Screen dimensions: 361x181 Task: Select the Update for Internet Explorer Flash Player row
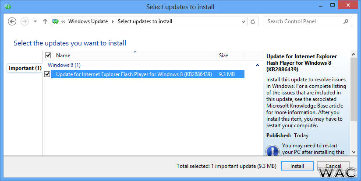(148, 74)
